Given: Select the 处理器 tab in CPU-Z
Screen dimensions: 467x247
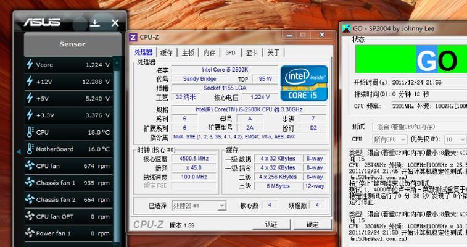Looking at the screenshot, I should tap(144, 52).
